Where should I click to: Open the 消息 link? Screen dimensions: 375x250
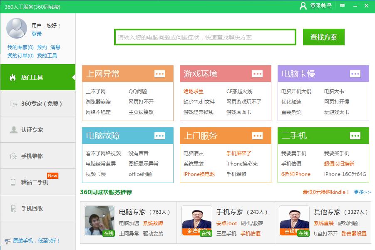tap(55, 47)
